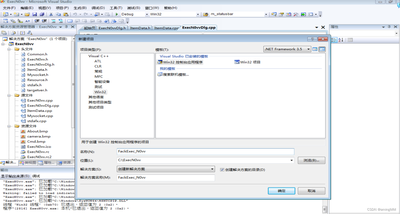Image resolution: width=400 pixels, height=214 pixels.
Task: Click the Undo arrow icon
Action: [x=75, y=14]
